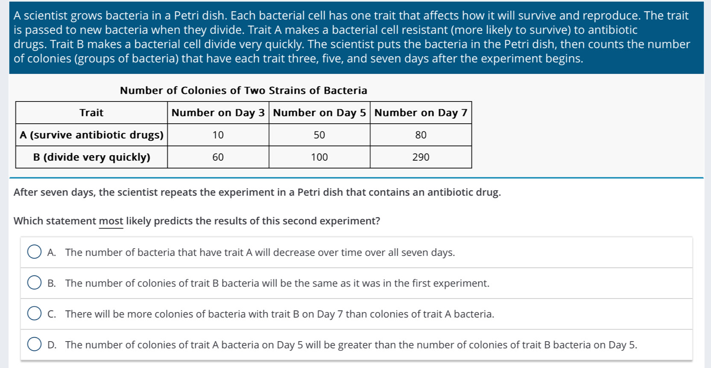This screenshot has width=711, height=368.
Task: Click the 'A (survive antibiotic drugs)' row label
Action: pyautogui.click(x=91, y=135)
